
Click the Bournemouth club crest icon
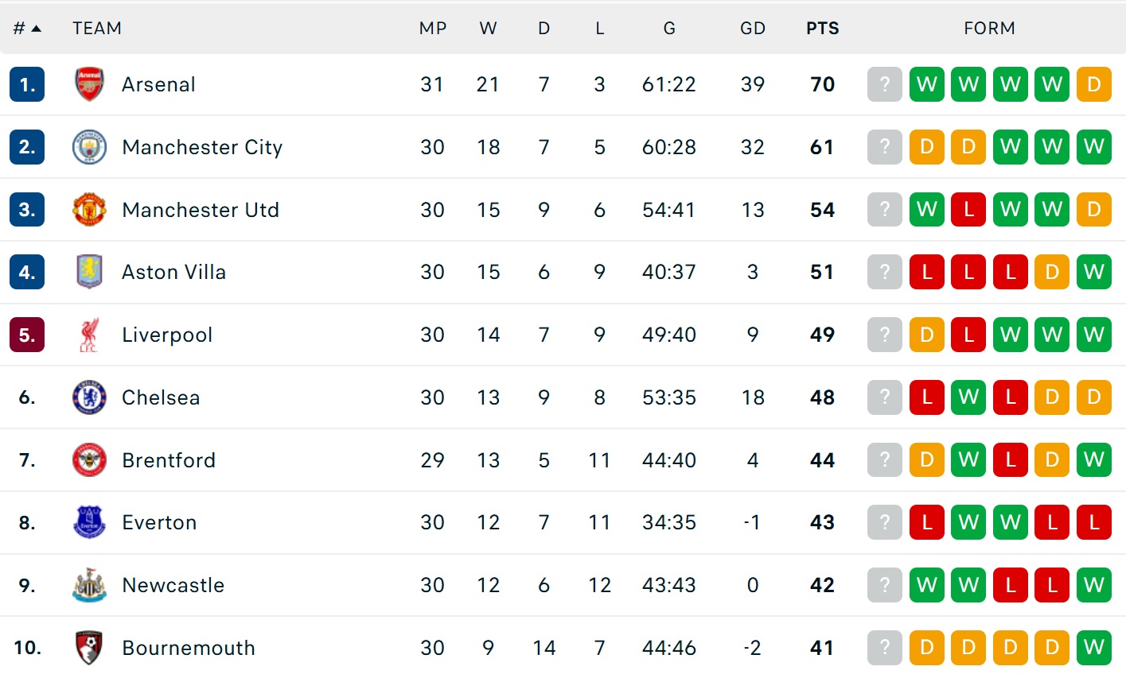click(89, 648)
